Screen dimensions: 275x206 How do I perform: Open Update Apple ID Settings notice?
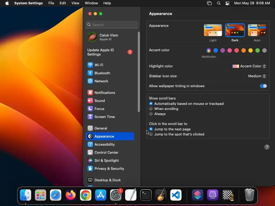[110, 52]
